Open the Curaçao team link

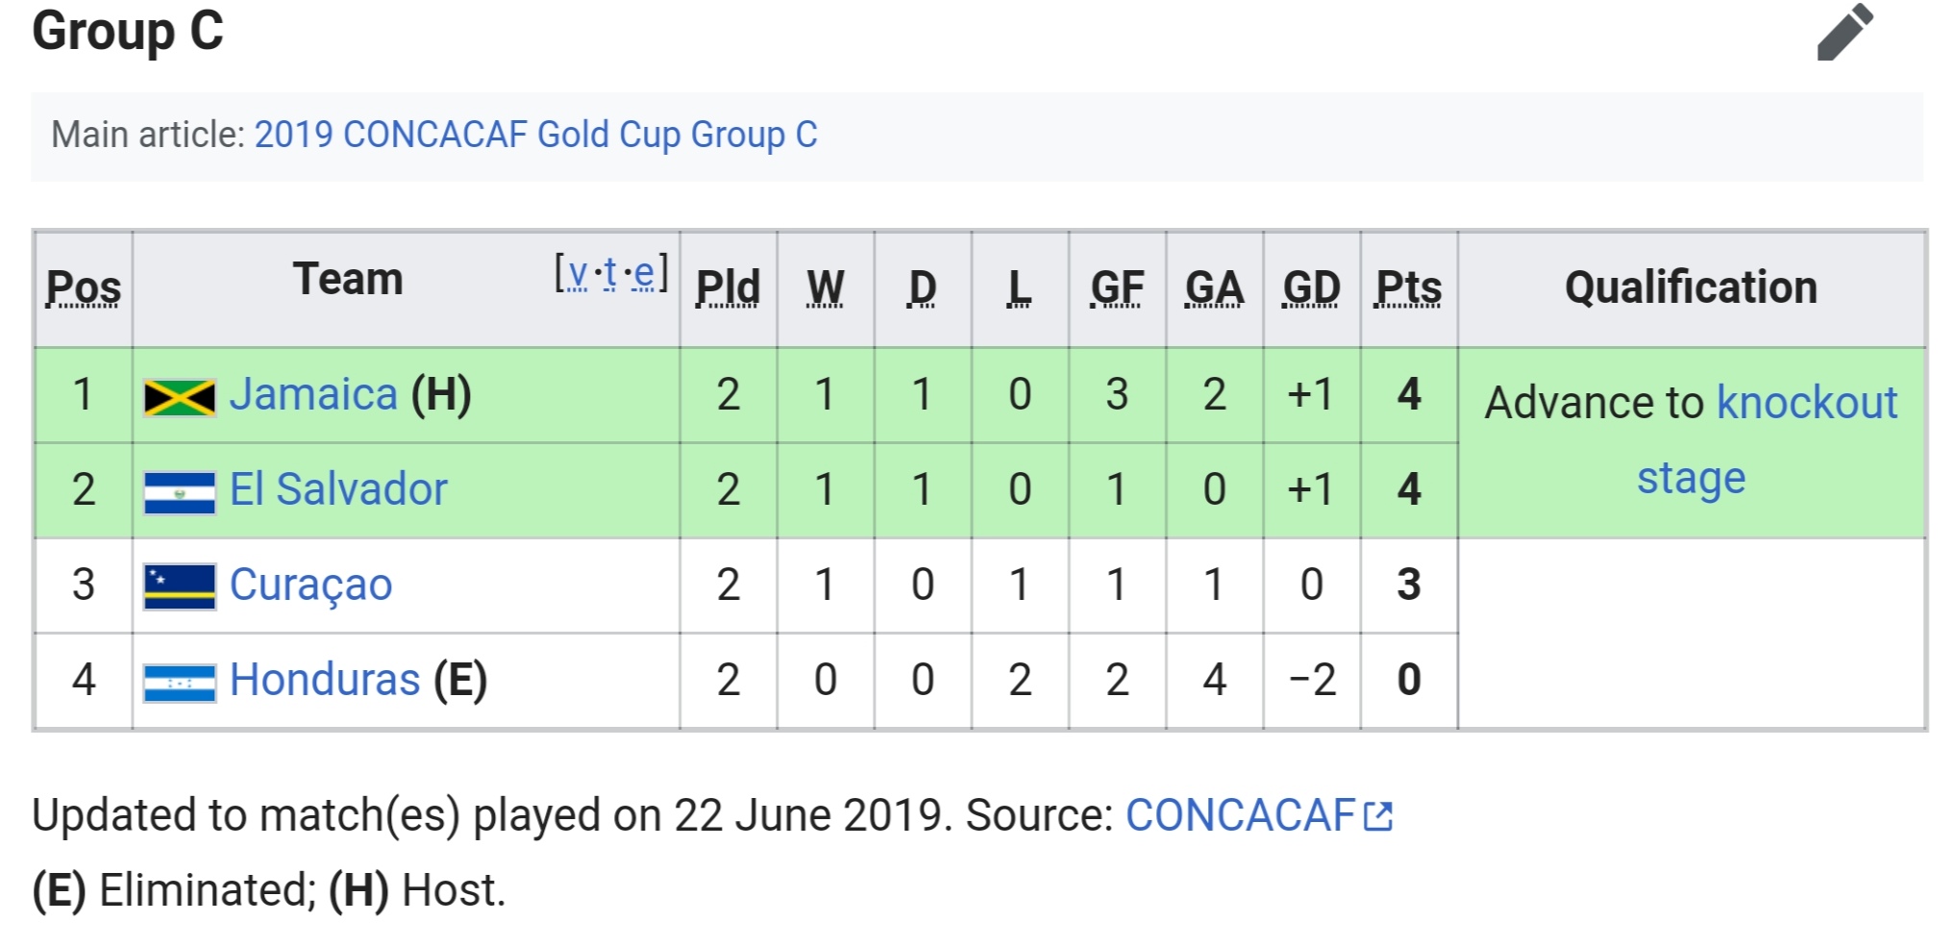pos(310,585)
